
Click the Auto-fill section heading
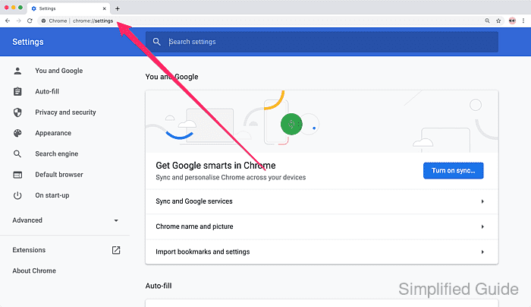tap(159, 286)
